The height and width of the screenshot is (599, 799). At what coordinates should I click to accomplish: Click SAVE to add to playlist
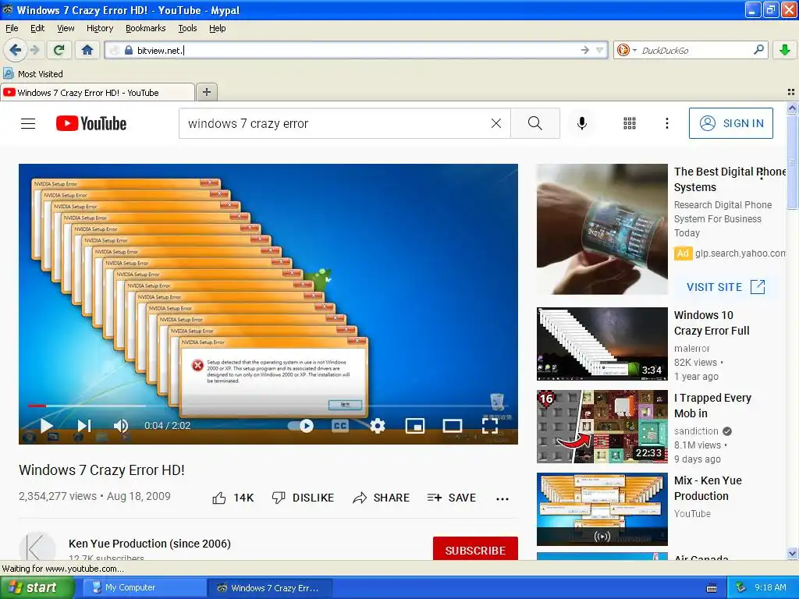coord(452,498)
